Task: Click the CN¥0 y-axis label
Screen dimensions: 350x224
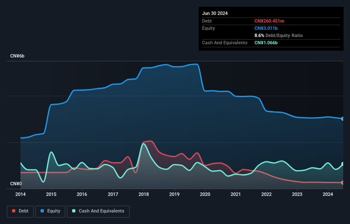Action: click(x=16, y=184)
